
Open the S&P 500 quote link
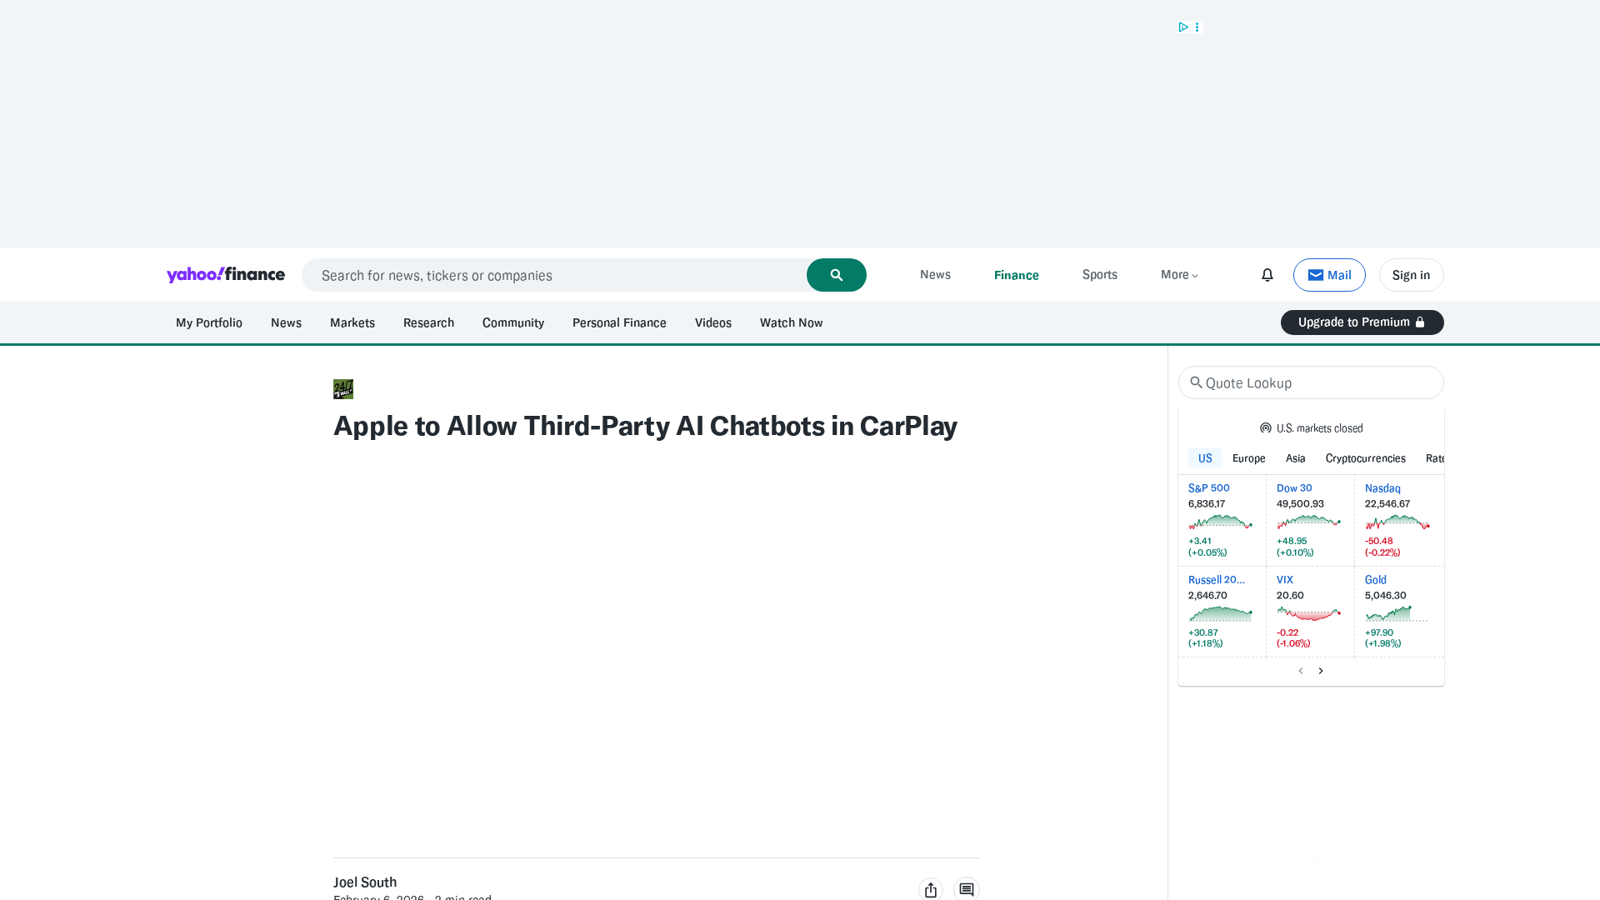click(1208, 488)
